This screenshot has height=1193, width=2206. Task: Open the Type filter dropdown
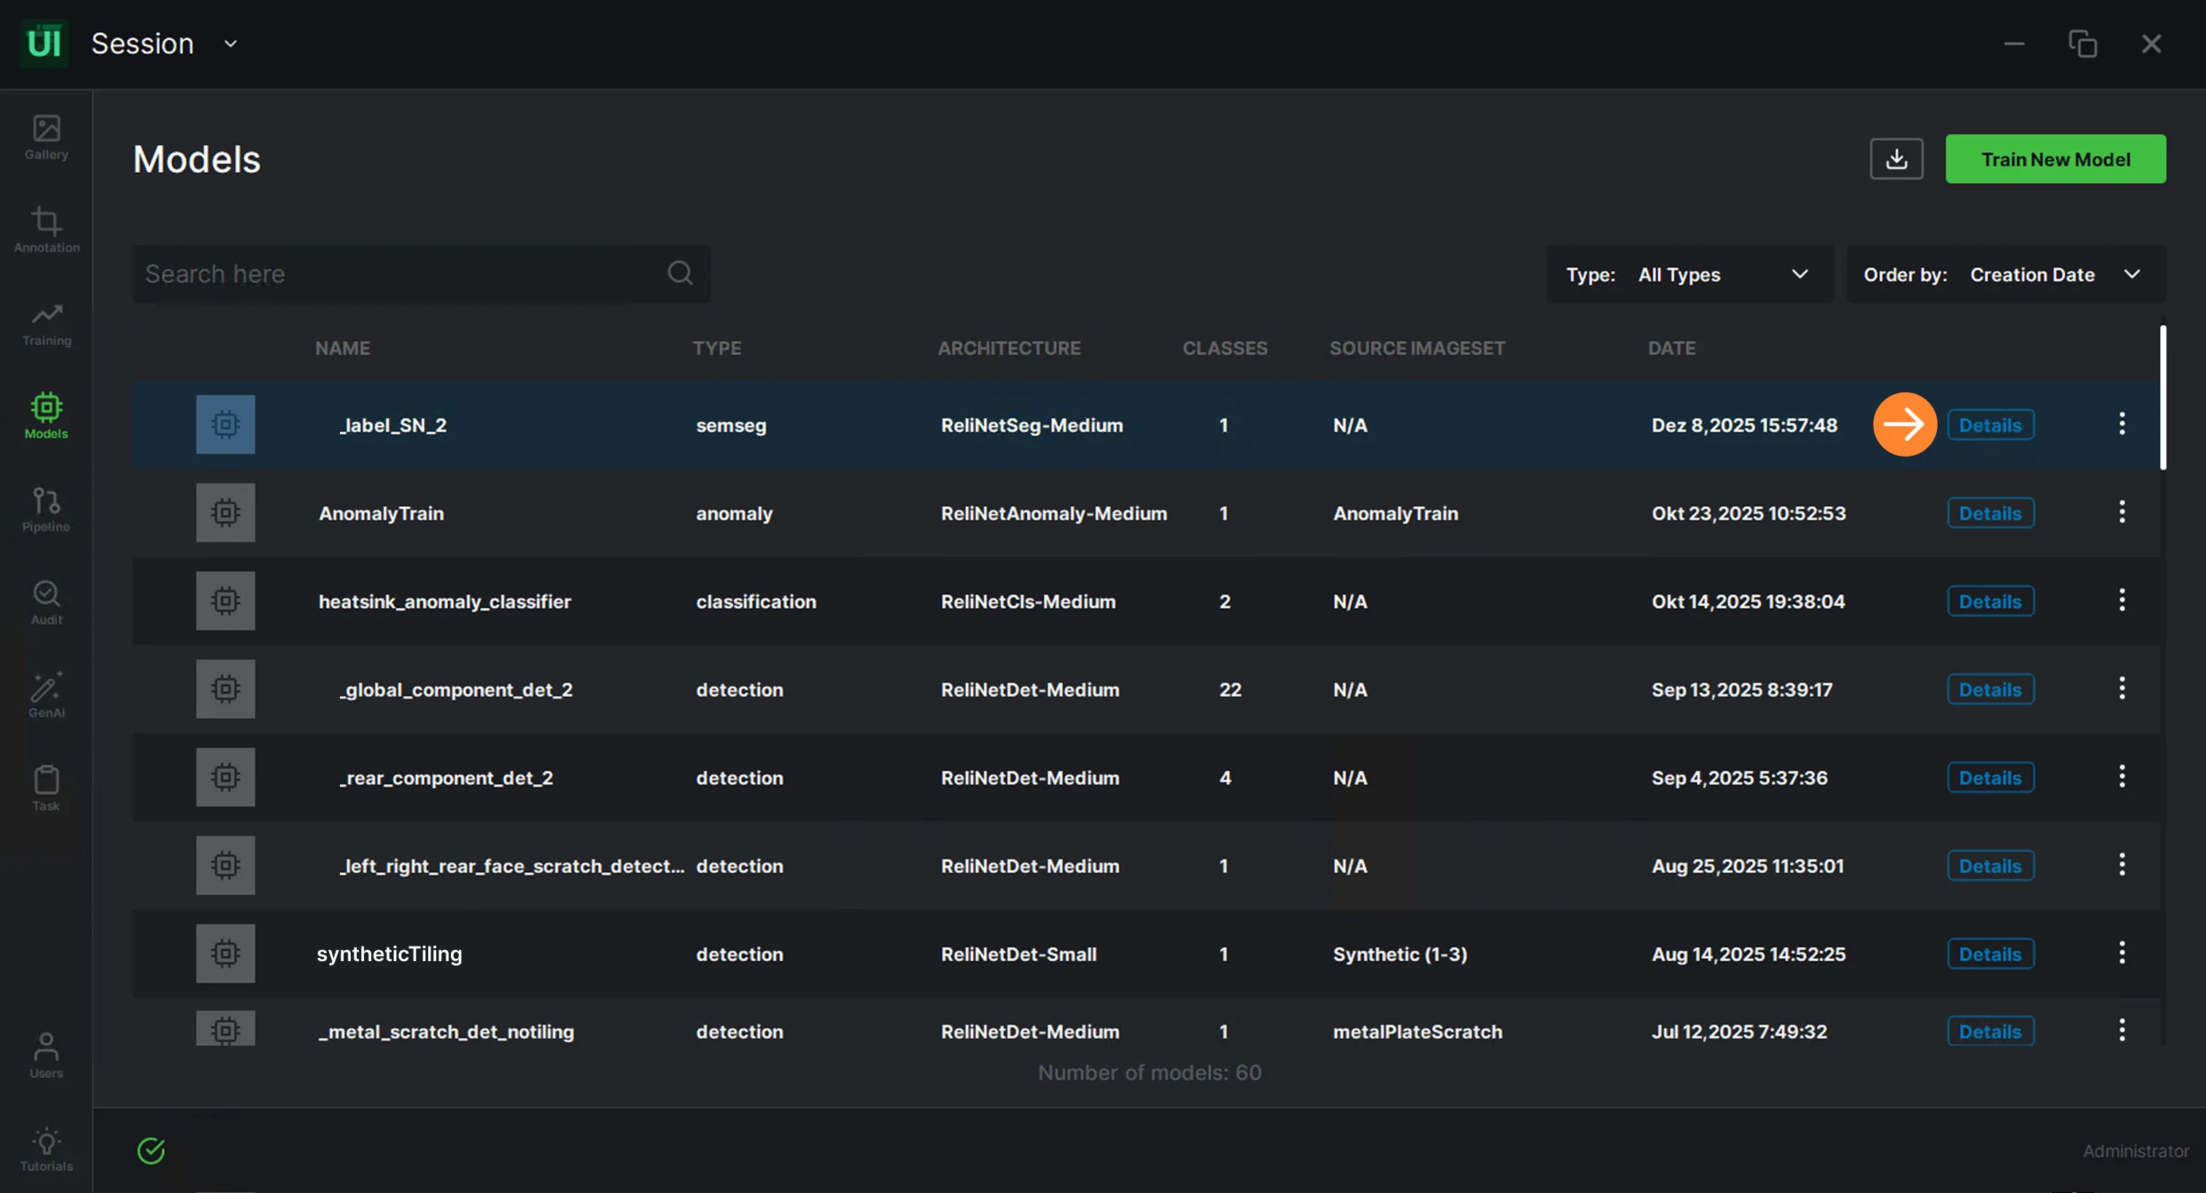click(x=1690, y=275)
